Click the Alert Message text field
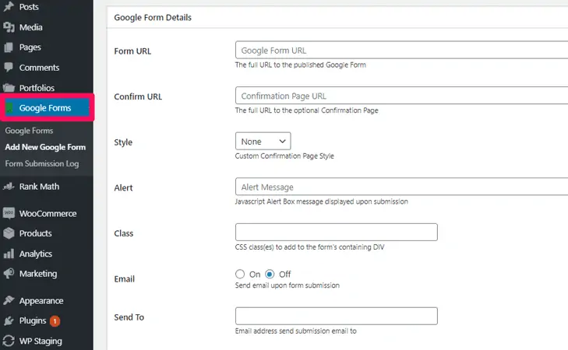Image resolution: width=568 pixels, height=350 pixels. [401, 187]
